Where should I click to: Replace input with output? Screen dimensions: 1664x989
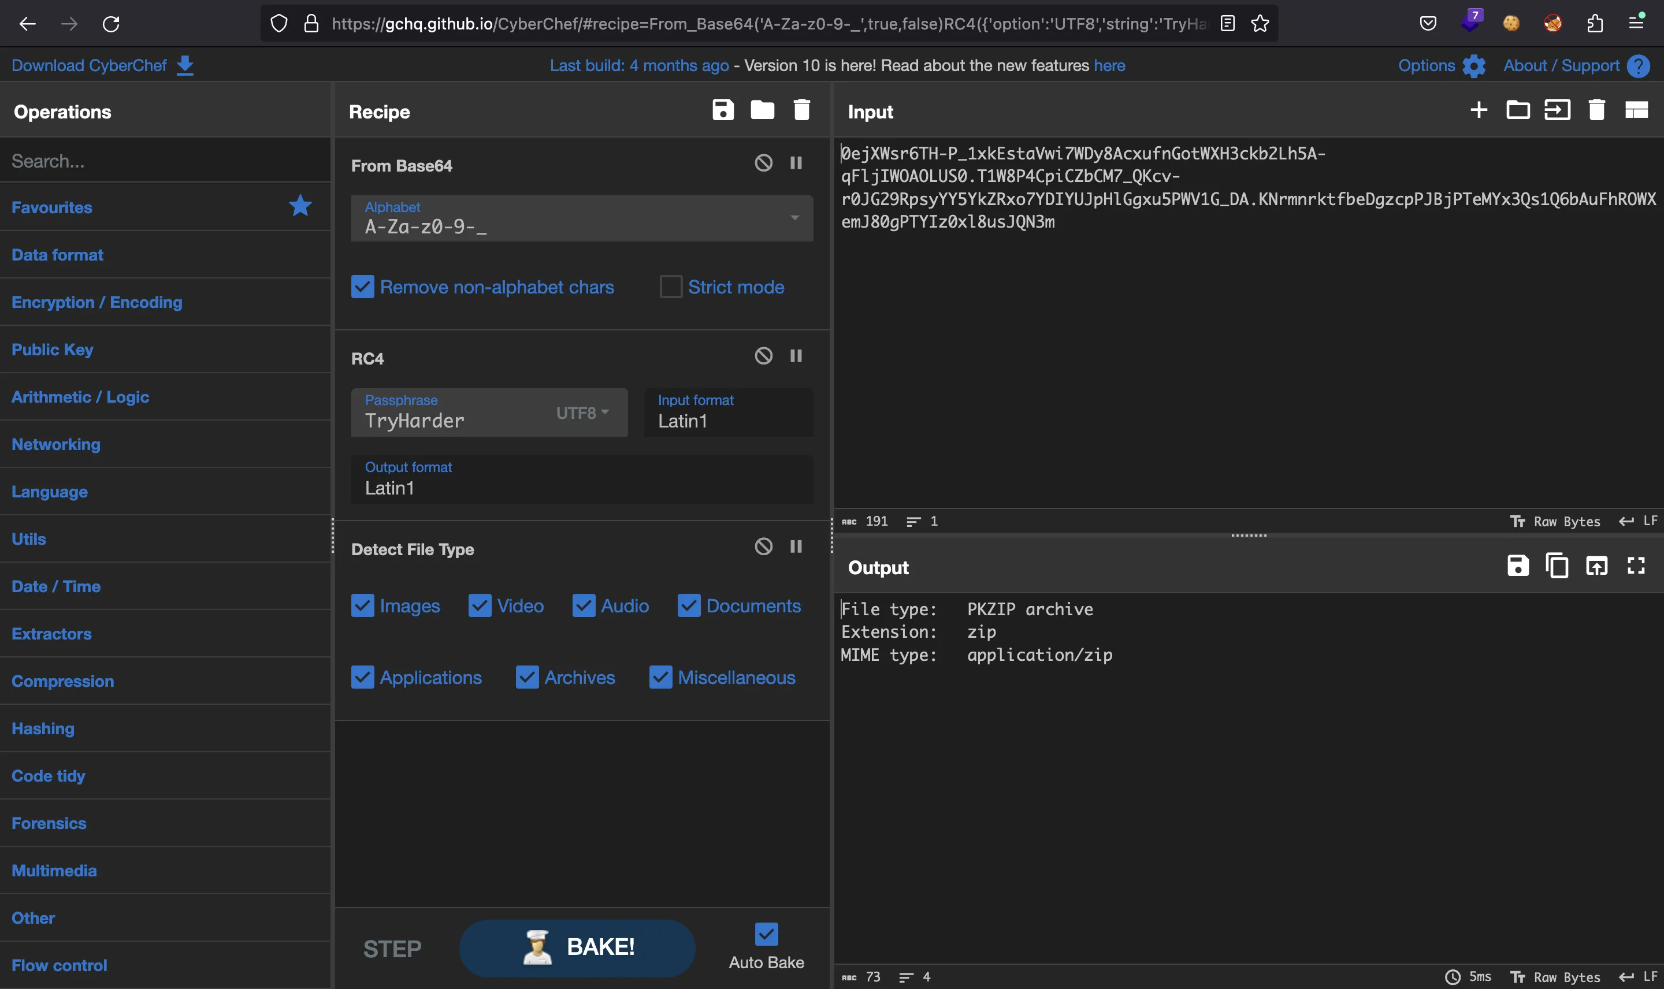coord(1596,566)
